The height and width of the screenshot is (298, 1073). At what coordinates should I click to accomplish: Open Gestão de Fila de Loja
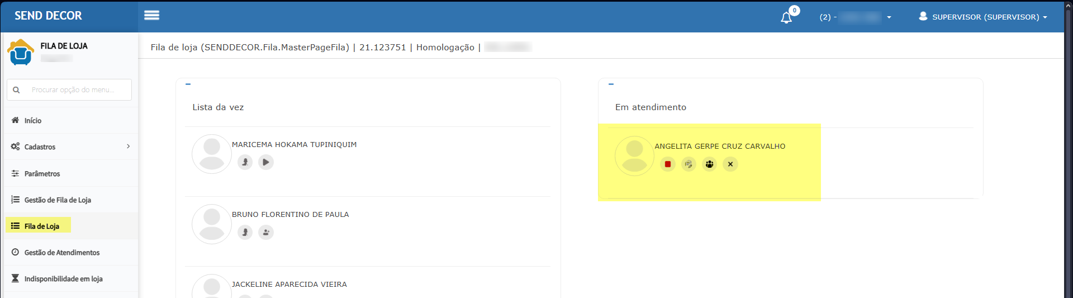click(x=71, y=200)
